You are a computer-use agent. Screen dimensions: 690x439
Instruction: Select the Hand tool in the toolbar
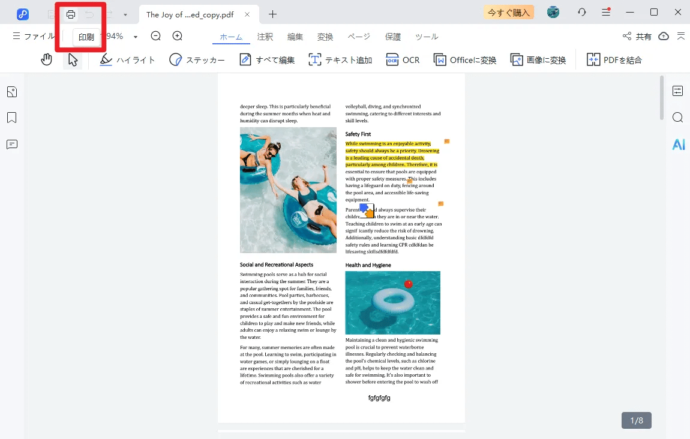coord(46,59)
